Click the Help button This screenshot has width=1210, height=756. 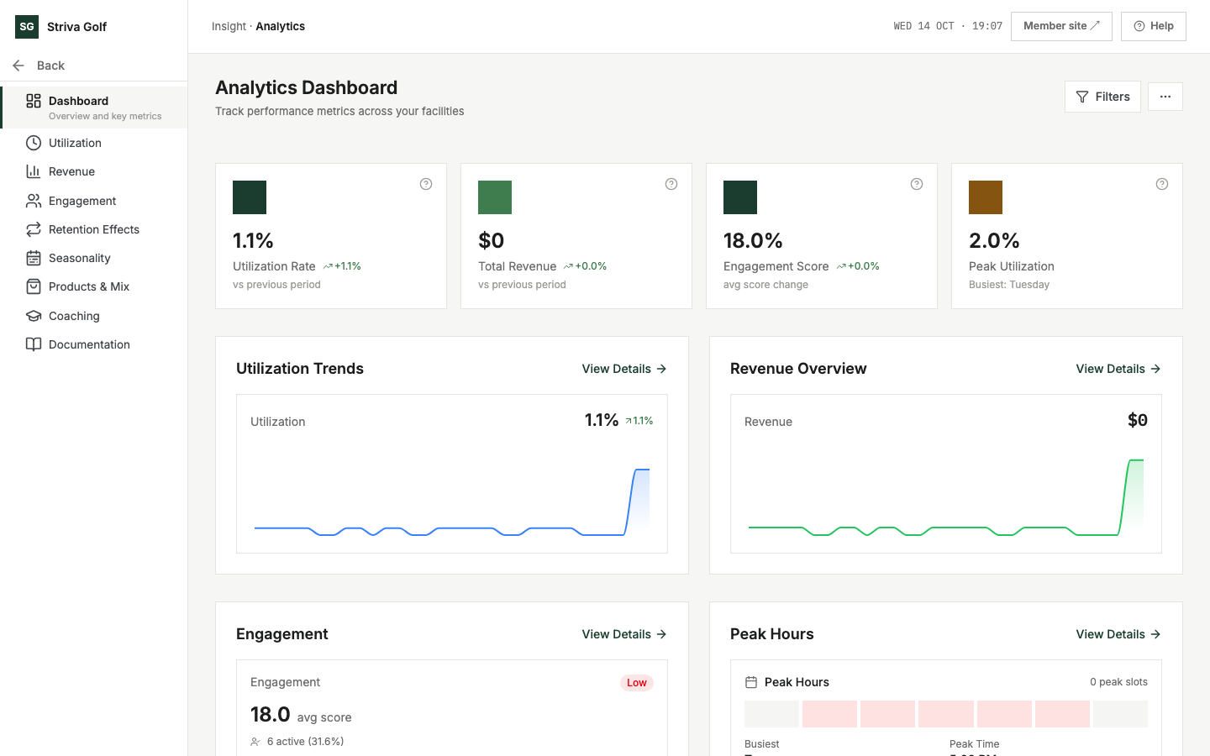(x=1154, y=26)
